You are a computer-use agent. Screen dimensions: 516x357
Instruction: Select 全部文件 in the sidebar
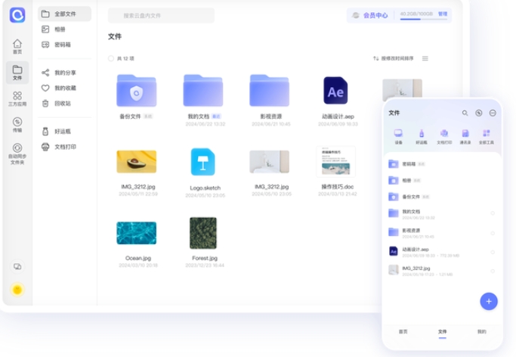click(x=64, y=14)
